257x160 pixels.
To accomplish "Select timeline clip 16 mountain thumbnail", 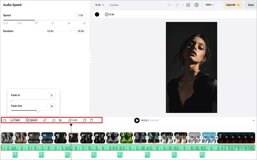I will pos(209,138).
